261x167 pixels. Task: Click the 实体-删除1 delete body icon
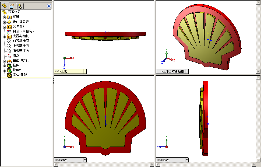coord(9,75)
